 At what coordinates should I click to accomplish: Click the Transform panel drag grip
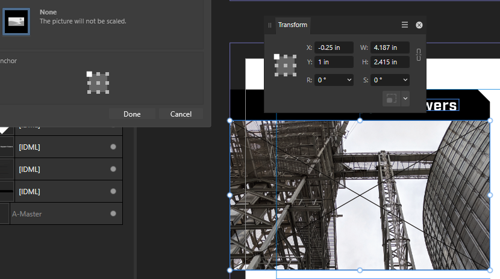coord(270,25)
